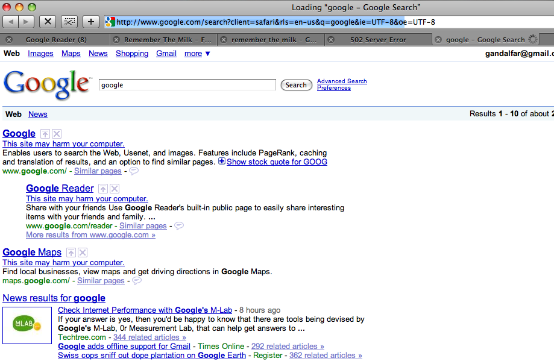Screen dimensions: 554x361
Task: Open 292 related articles link
Action: pyautogui.click(x=288, y=347)
